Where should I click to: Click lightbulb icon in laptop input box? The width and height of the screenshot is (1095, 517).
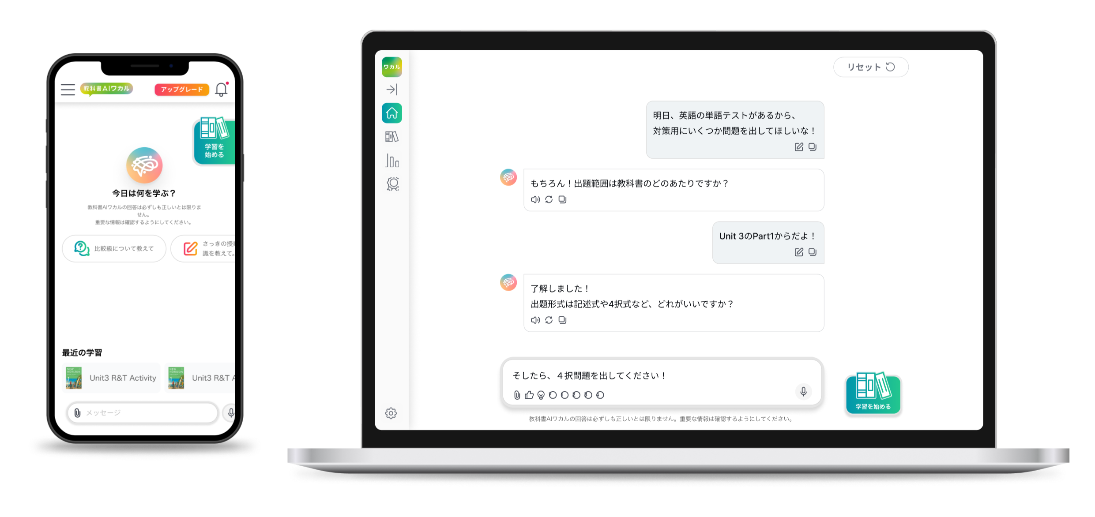[541, 395]
